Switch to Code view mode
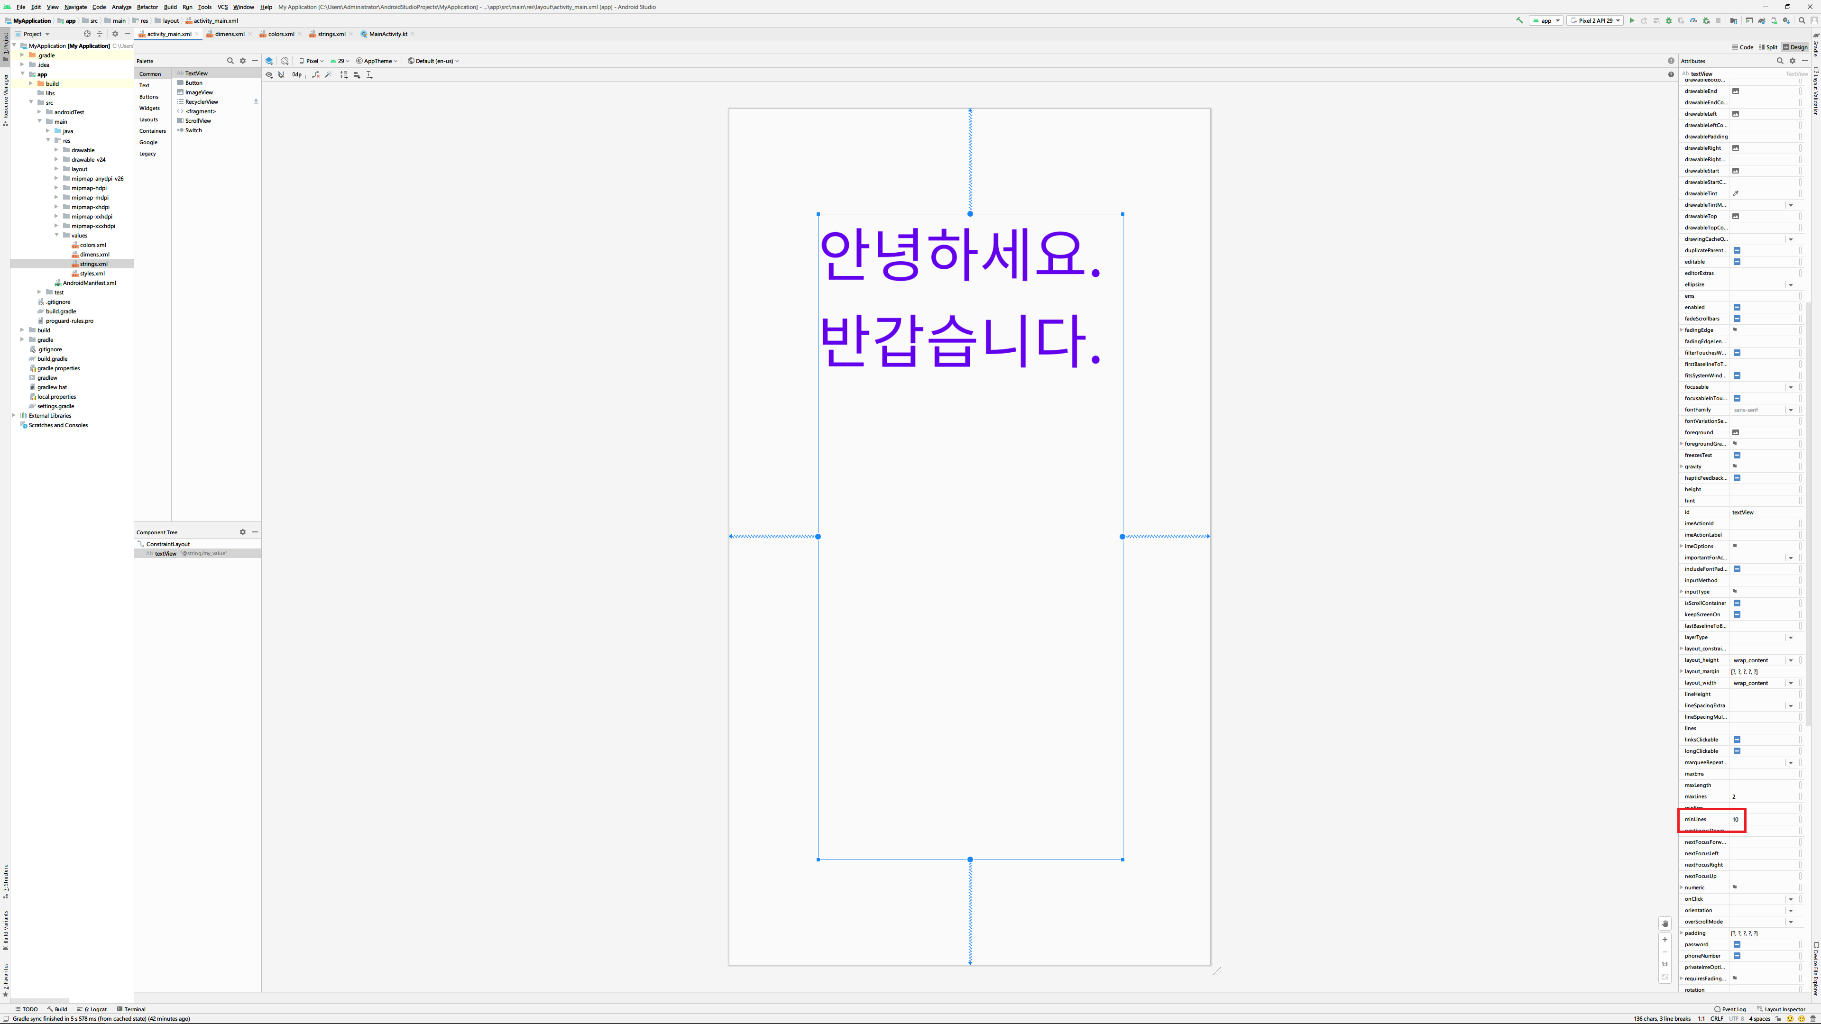 point(1743,47)
